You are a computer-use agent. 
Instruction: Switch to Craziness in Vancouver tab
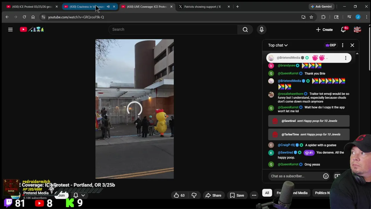tap(87, 7)
